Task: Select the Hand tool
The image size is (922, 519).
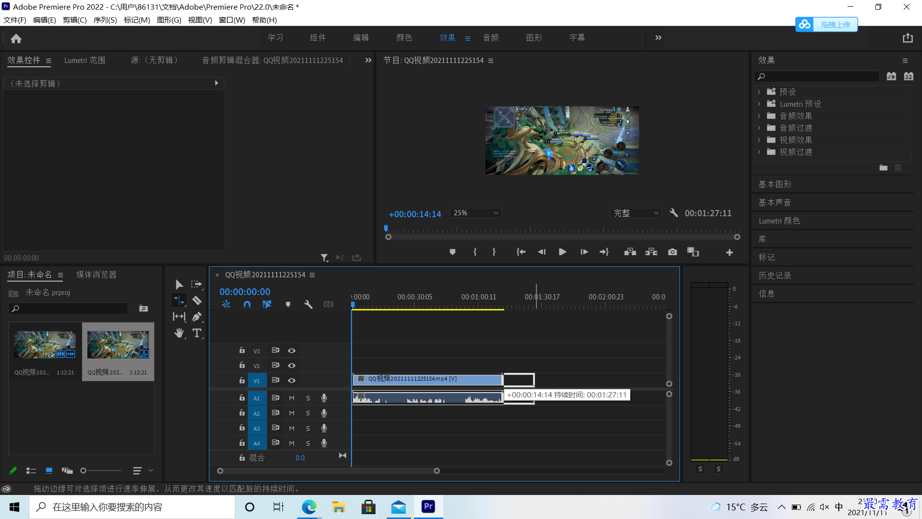Action: pos(179,333)
